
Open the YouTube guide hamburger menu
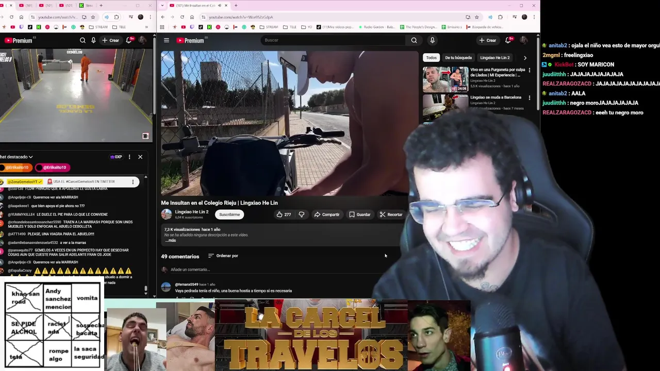(166, 40)
